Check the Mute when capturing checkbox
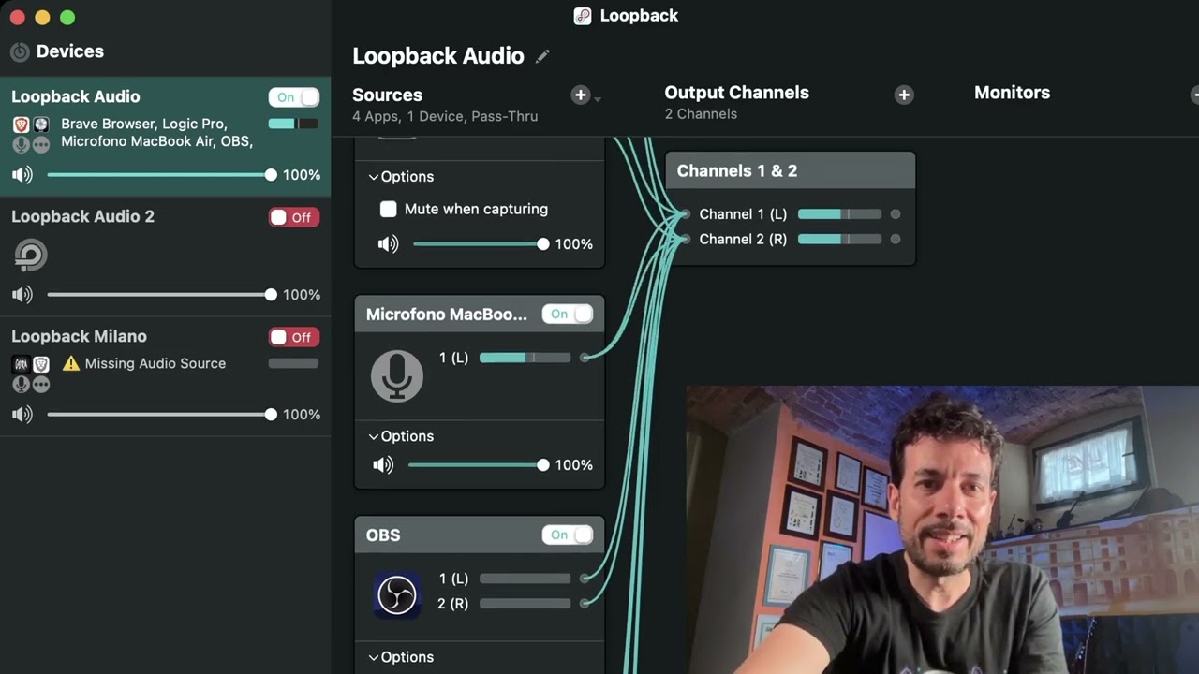The width and height of the screenshot is (1199, 674). pos(388,210)
